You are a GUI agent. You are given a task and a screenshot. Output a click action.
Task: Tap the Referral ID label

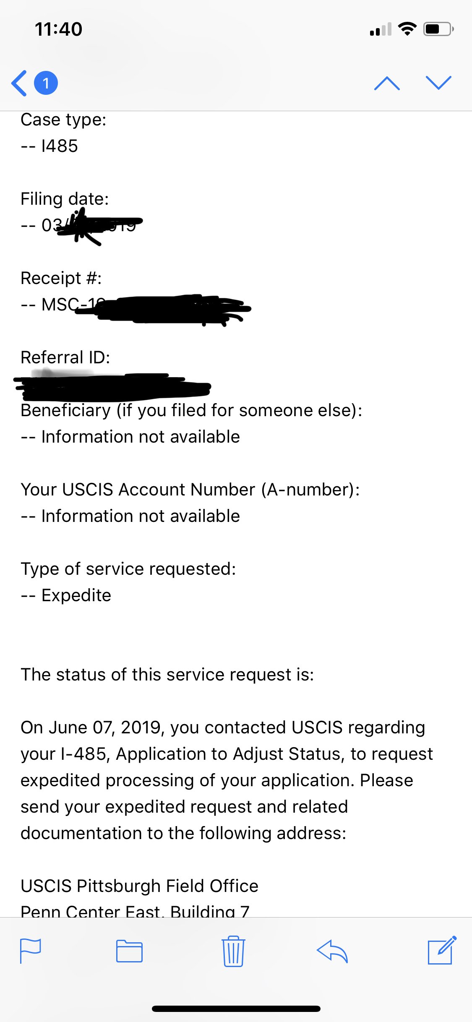[65, 357]
